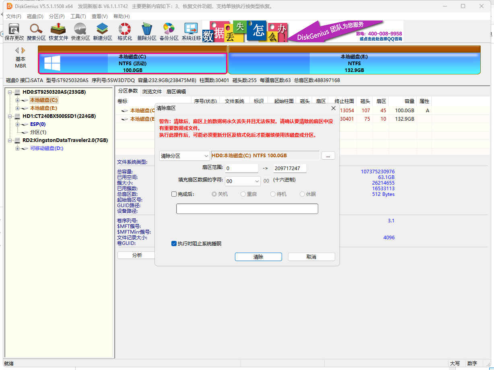Image resolution: width=494 pixels, height=370 pixels.
Task: Select the 重启 radio button
Action: (x=243, y=194)
